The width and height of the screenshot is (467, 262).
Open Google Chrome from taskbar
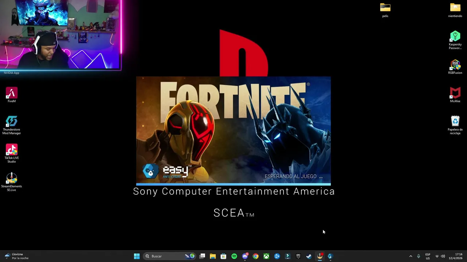tap(256, 256)
